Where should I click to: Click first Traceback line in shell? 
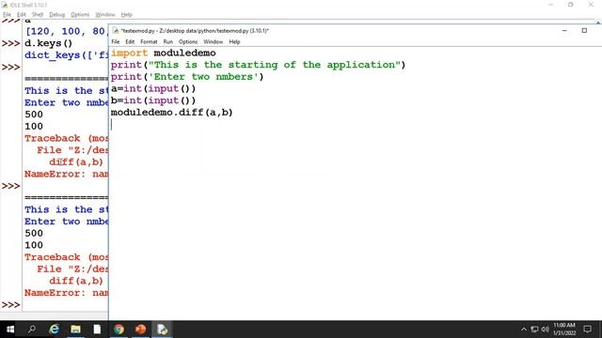click(x=66, y=138)
